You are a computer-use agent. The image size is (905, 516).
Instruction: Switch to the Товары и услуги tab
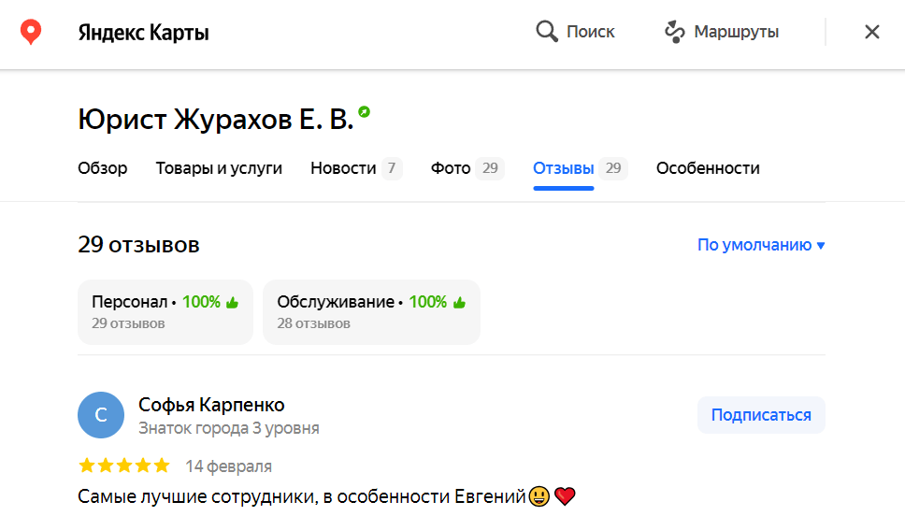(x=219, y=168)
